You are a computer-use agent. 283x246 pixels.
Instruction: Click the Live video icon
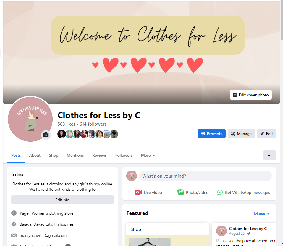(138, 192)
